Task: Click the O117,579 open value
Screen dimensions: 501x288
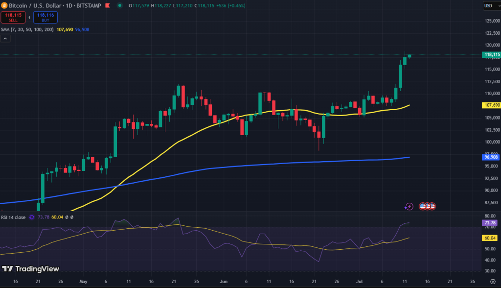Action: coord(138,6)
